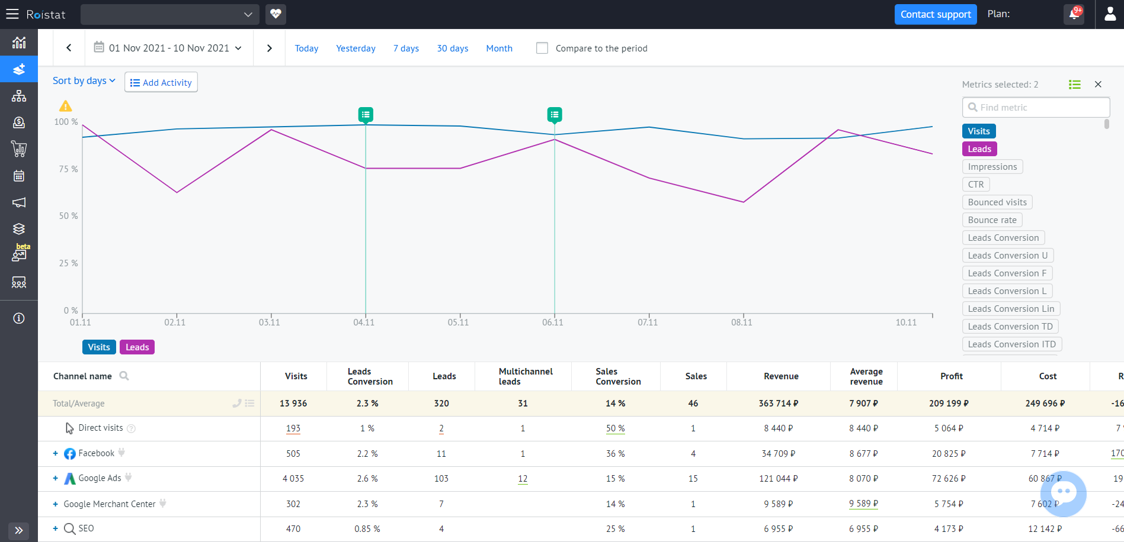Click the Total/Average row phone icon
The image size is (1124, 542).
tap(237, 404)
